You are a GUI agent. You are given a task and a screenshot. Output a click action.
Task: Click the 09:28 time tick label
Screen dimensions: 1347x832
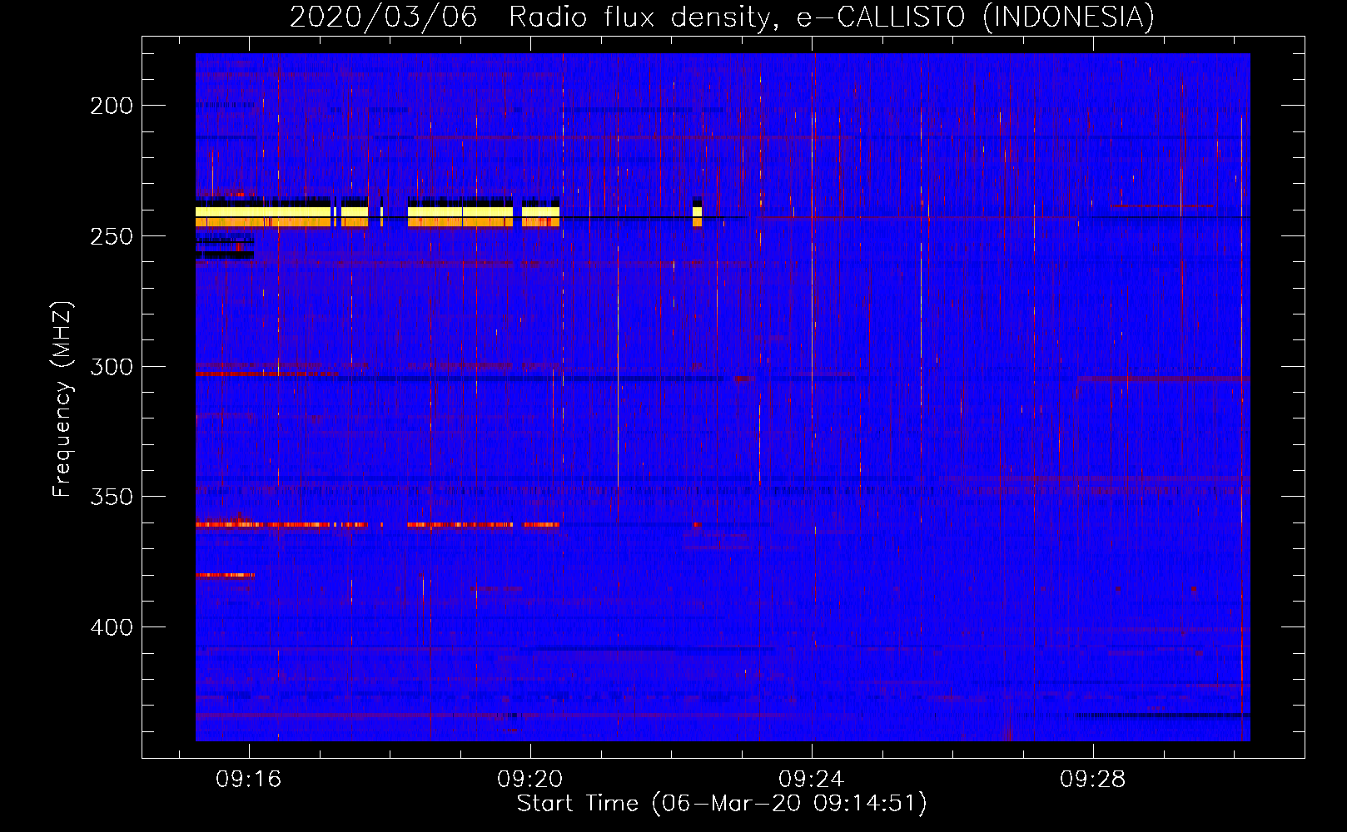(1092, 780)
